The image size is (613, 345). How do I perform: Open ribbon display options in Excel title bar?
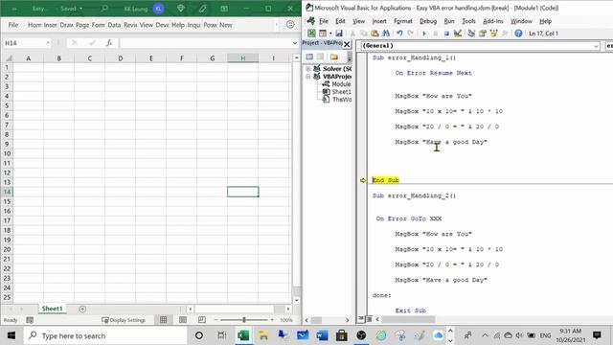pyautogui.click(x=224, y=9)
